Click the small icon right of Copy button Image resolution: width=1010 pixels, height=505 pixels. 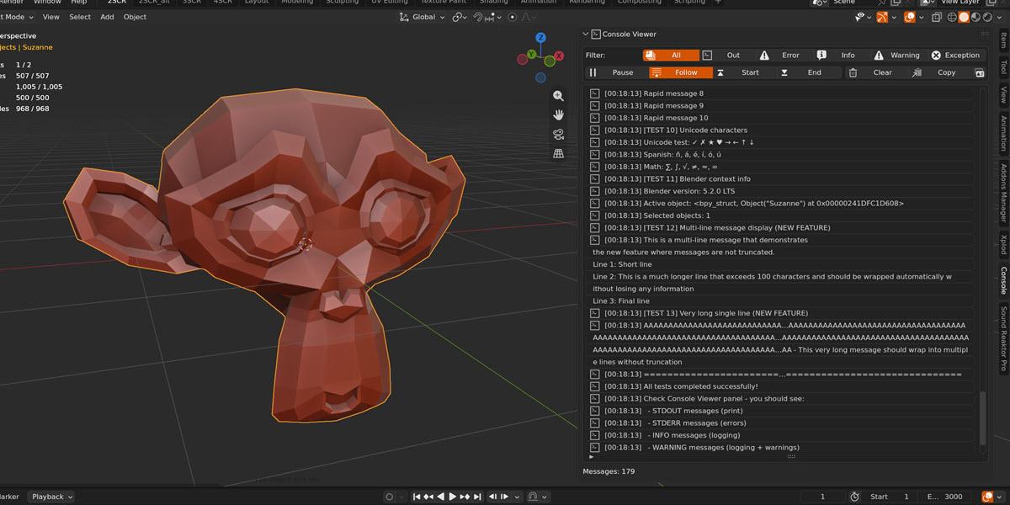[x=979, y=72]
